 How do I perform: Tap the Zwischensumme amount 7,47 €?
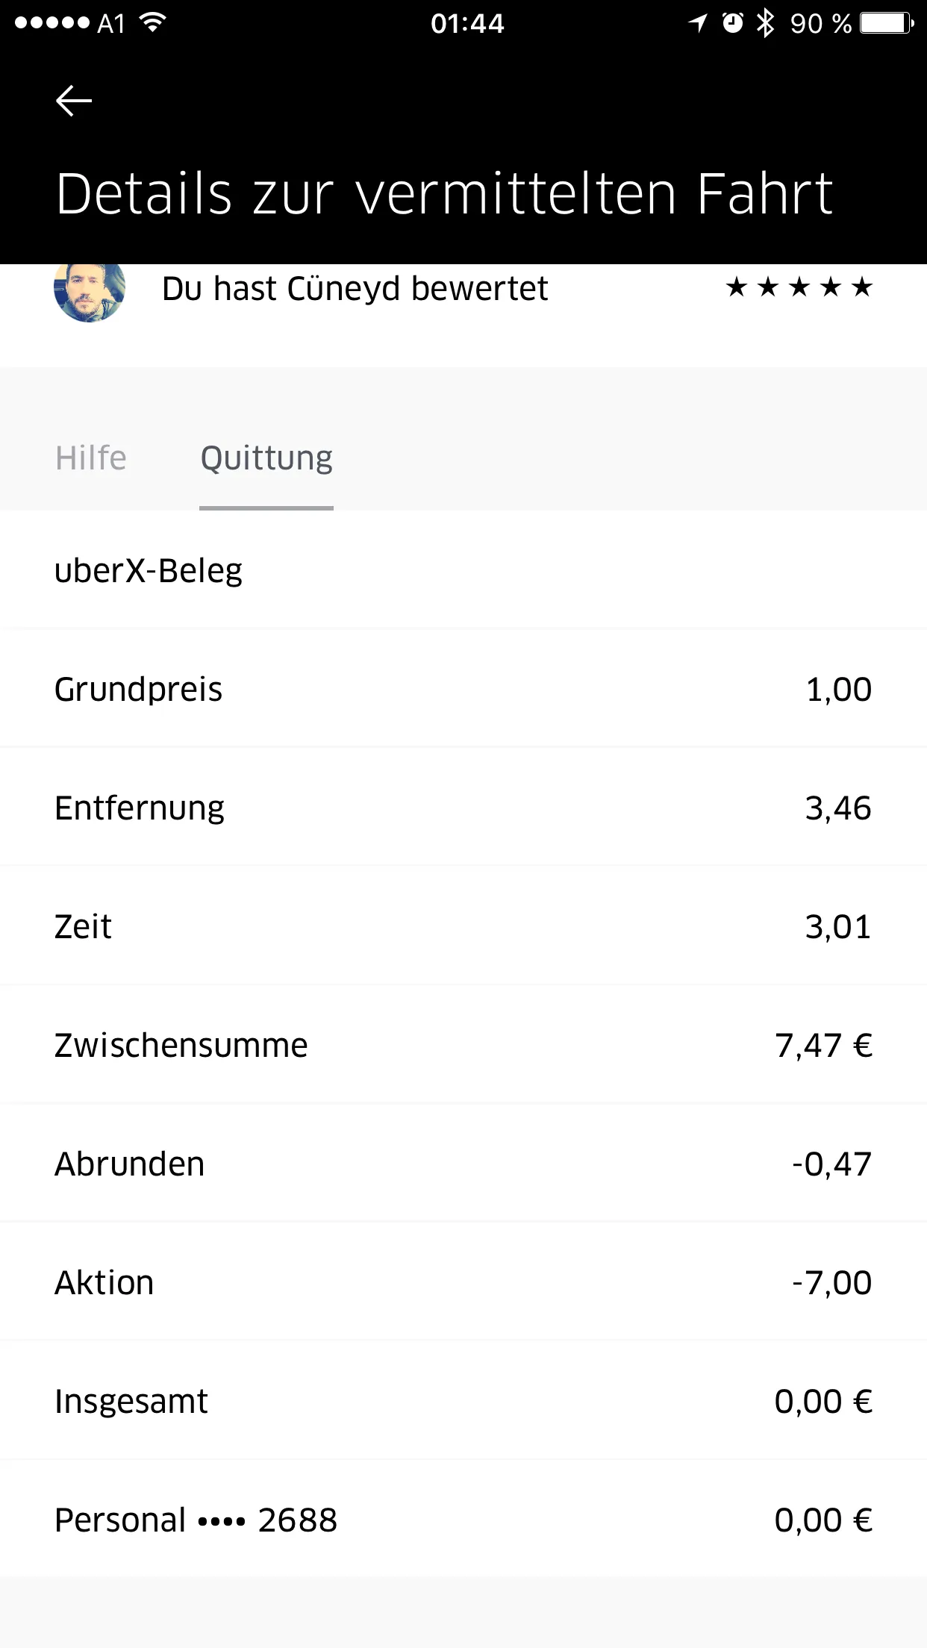(823, 1045)
